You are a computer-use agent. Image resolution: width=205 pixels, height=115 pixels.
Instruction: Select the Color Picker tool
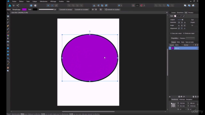(x=8, y=65)
